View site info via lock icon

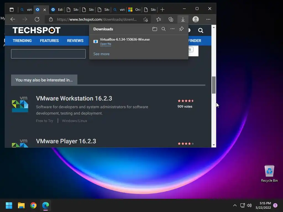[51, 19]
